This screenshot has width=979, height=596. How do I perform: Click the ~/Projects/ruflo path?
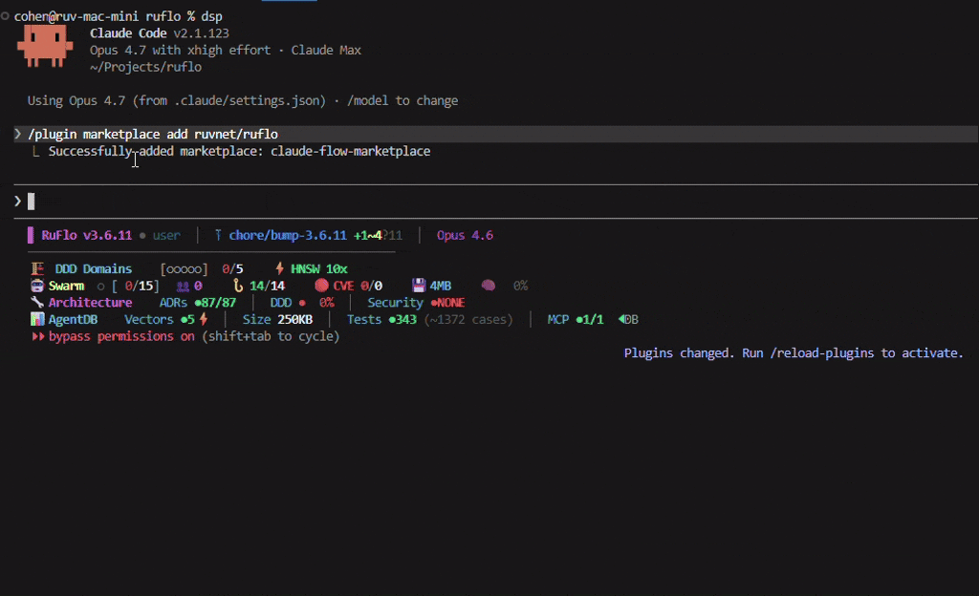(x=145, y=67)
